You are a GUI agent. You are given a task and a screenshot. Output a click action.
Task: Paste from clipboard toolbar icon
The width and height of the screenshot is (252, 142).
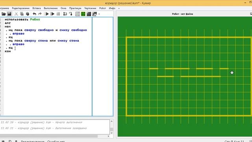tap(28, 14)
